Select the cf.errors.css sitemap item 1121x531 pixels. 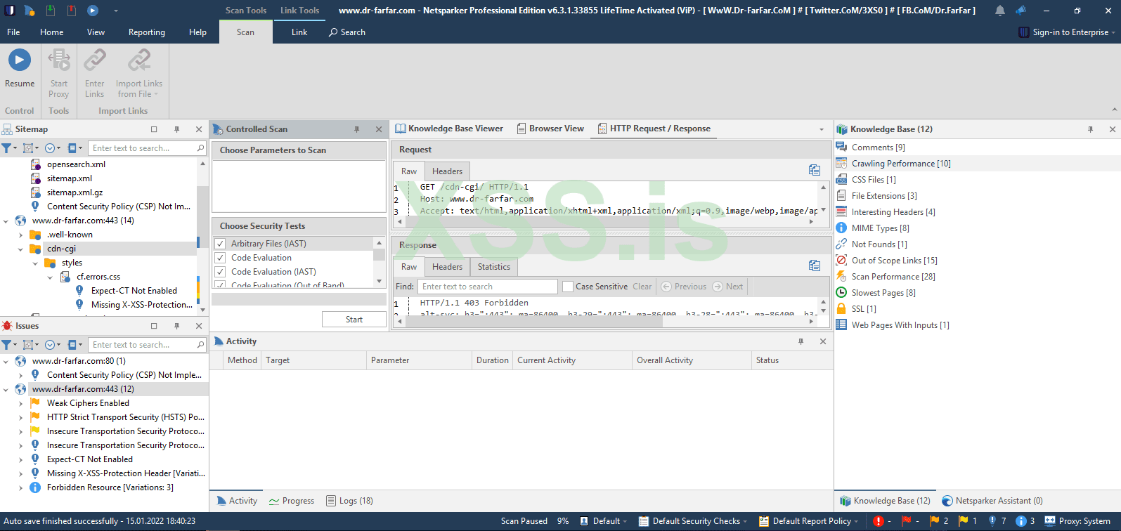pos(98,277)
